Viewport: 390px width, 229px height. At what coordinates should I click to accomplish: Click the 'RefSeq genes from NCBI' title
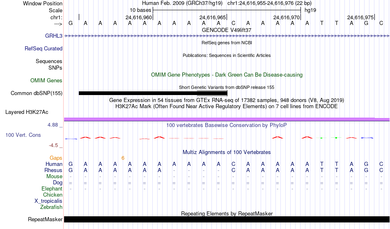(x=227, y=43)
